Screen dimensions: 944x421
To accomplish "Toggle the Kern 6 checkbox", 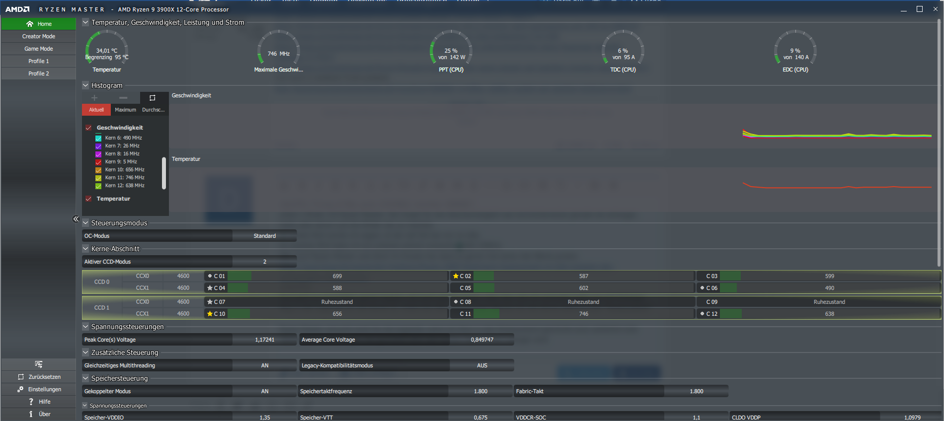I will (x=98, y=138).
